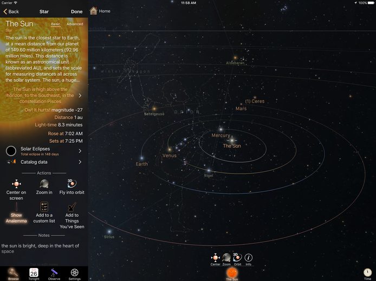Viewport: 376px width, 281px height.
Task: Tap the Wi-Fi icon in the status bar
Action: click(x=16, y=3)
